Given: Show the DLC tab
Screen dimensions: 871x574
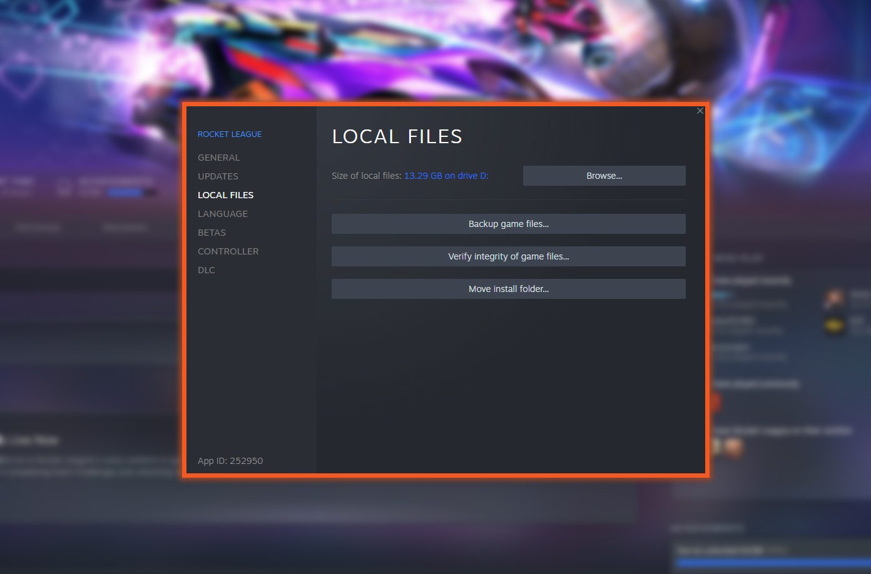Looking at the screenshot, I should coord(206,270).
